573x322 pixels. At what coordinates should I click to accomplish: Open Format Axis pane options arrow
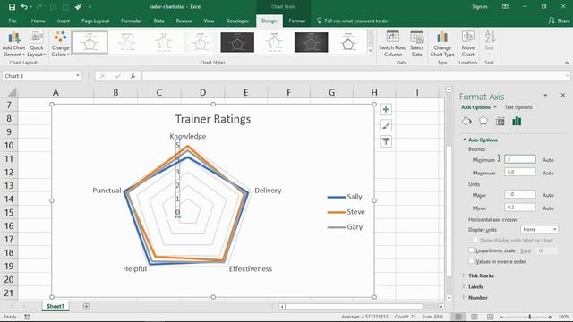point(545,96)
